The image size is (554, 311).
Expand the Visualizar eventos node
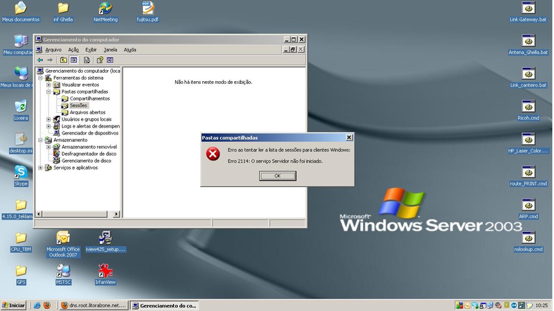(x=48, y=85)
